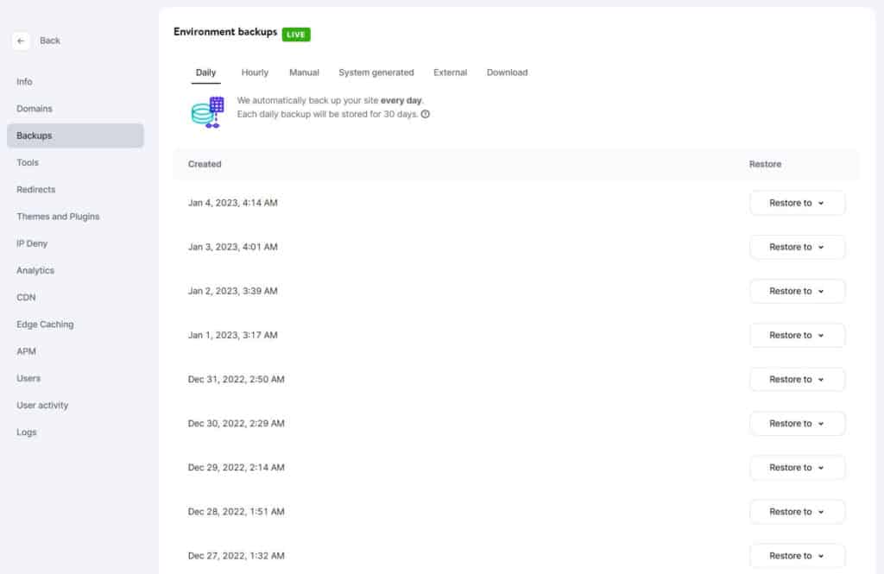Navigate to Themes and Plugins
The width and height of the screenshot is (884, 574).
(x=58, y=217)
